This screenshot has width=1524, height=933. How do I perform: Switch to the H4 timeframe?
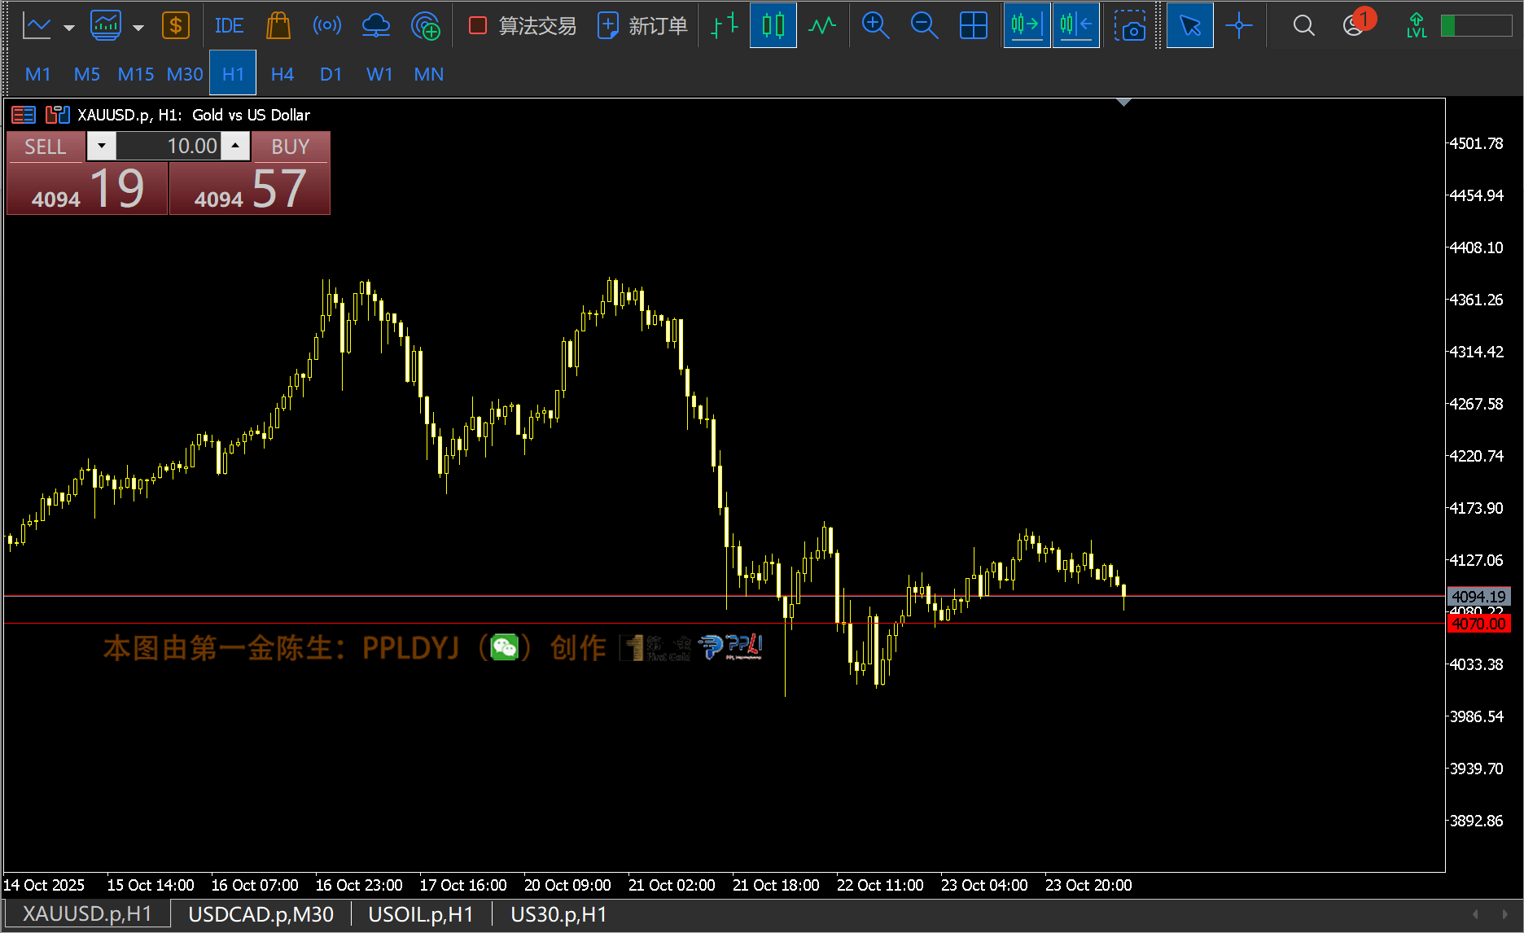(x=282, y=74)
